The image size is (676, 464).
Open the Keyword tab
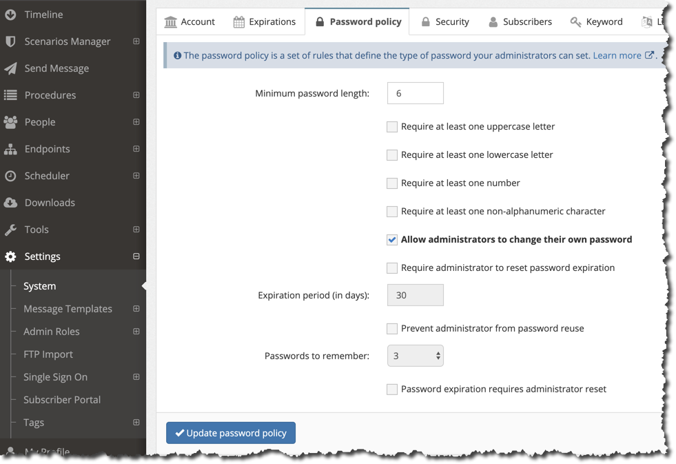tap(596, 21)
